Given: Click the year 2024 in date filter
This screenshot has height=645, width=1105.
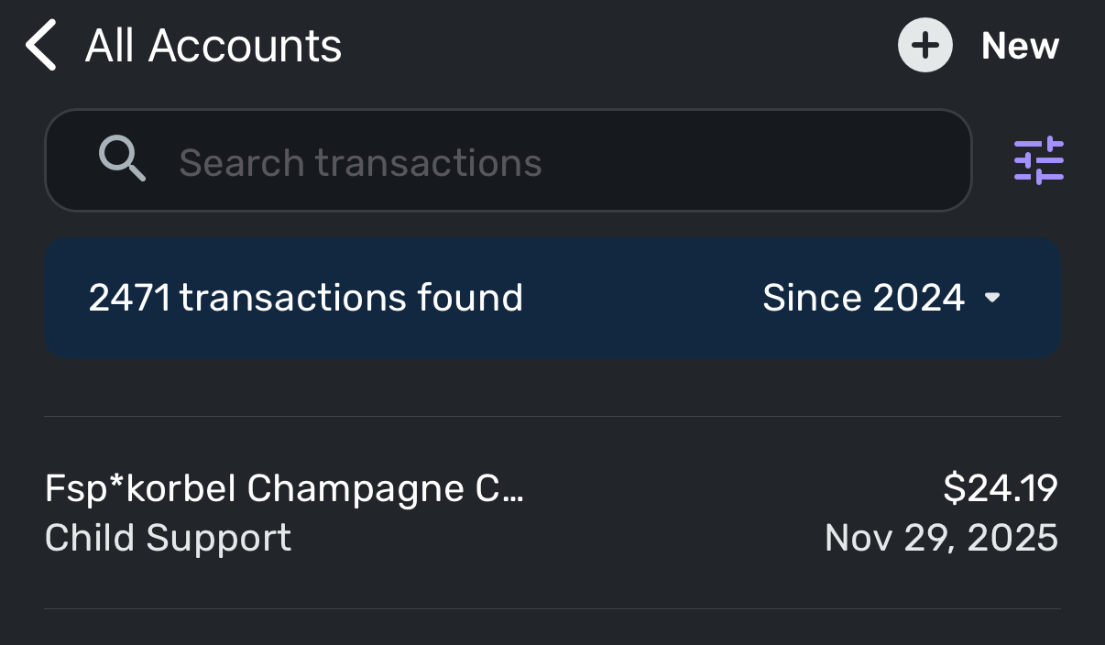Looking at the screenshot, I should [917, 298].
